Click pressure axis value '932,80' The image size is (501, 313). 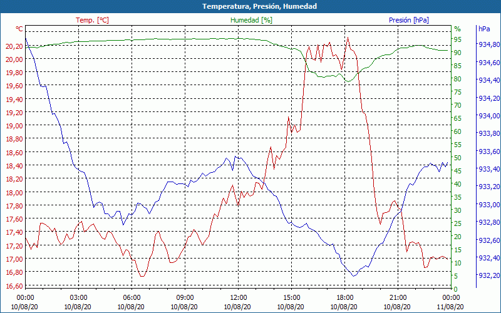click(489, 222)
